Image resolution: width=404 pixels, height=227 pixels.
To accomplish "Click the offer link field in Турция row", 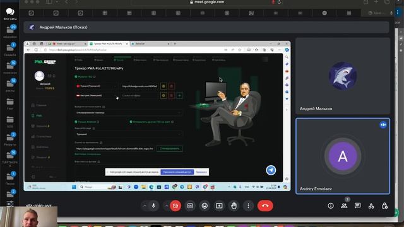I will coord(140,86).
